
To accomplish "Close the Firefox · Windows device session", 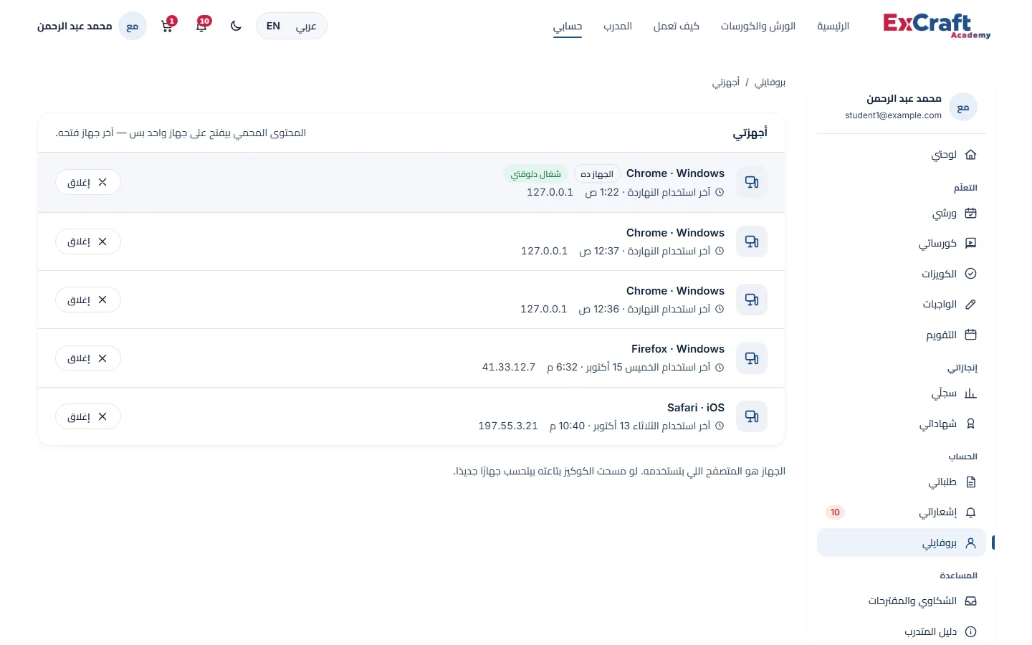I will [88, 358].
